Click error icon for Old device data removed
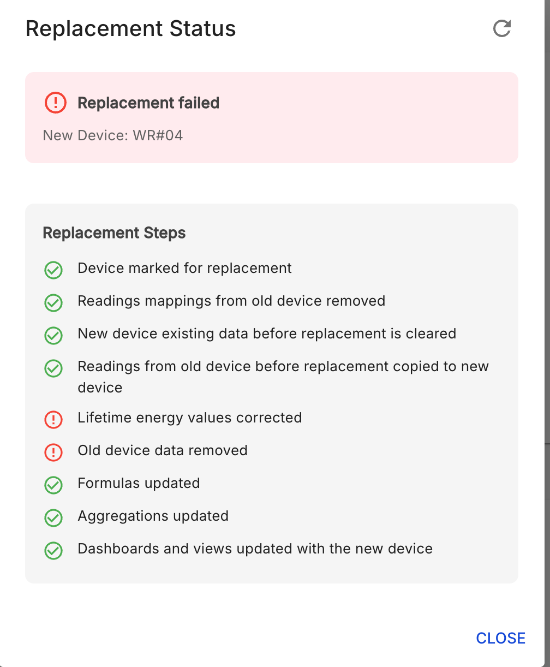This screenshot has height=667, width=550. pyautogui.click(x=53, y=452)
